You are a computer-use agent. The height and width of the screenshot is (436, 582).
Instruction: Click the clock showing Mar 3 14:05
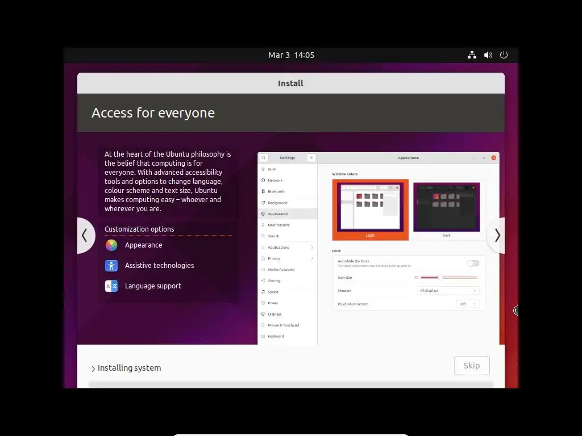291,55
